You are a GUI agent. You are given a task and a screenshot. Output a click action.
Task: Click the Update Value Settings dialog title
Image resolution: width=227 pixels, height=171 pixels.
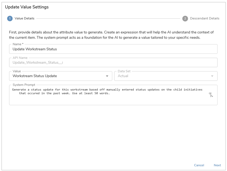(x=27, y=7)
